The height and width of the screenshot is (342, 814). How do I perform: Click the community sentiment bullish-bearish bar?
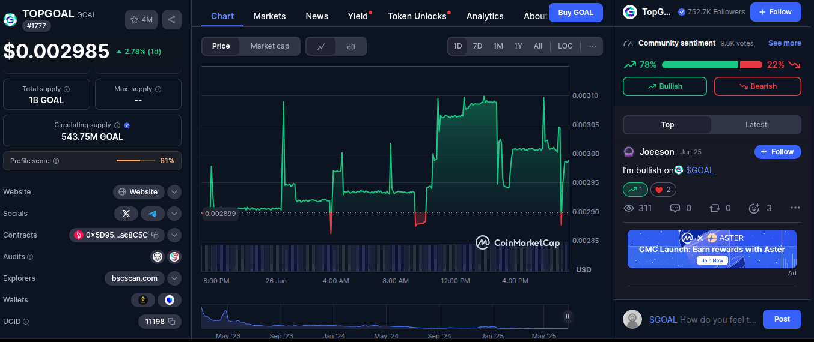(712, 65)
